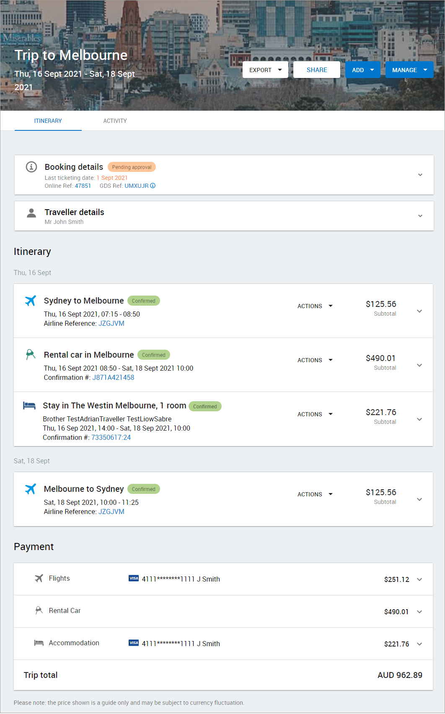Screen dimensions: 445x714
Task: Click the Melbourne to Sydney flight icon
Action: (x=30, y=489)
